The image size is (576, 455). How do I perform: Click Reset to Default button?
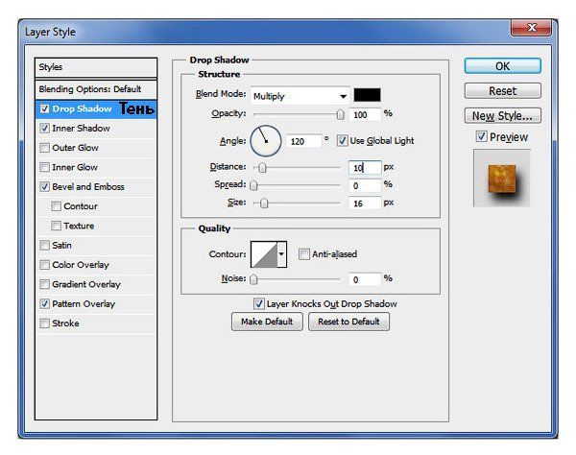coord(348,322)
